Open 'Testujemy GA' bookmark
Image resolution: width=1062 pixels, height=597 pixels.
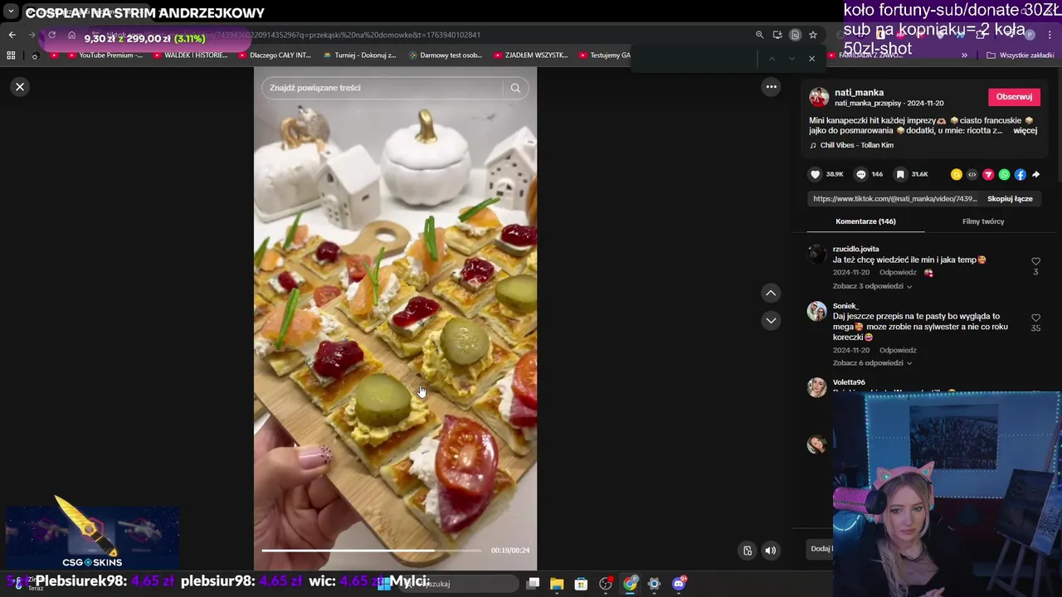604,56
